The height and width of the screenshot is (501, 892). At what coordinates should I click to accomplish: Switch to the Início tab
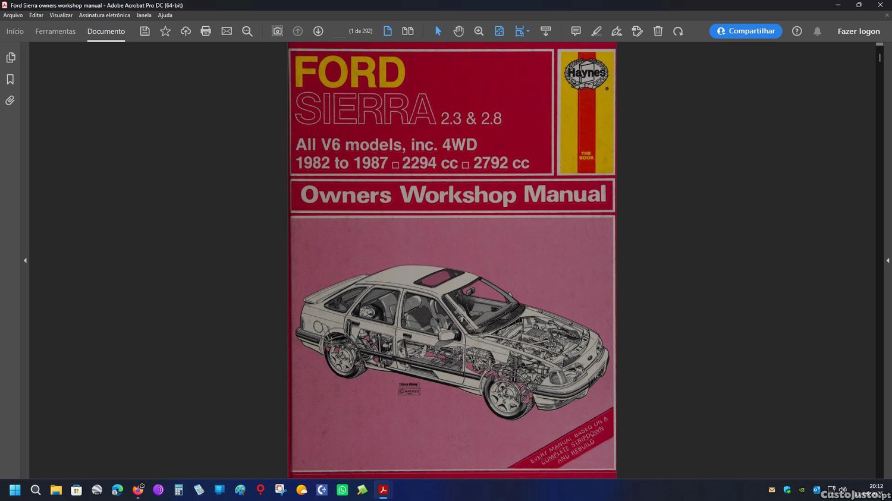15,31
